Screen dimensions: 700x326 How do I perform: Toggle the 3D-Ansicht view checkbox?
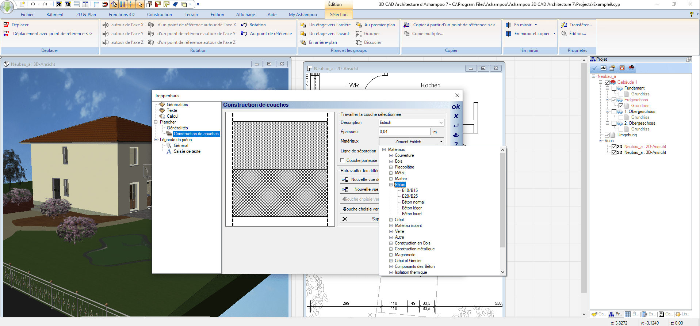coord(614,152)
